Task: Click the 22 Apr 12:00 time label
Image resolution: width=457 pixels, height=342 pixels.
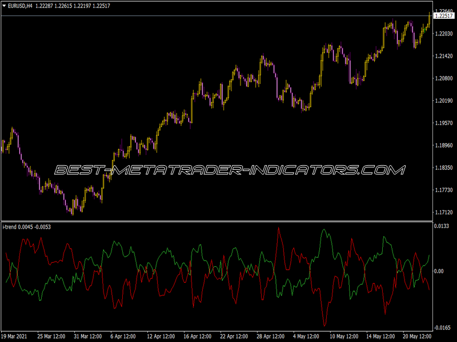Action: (x=234, y=336)
